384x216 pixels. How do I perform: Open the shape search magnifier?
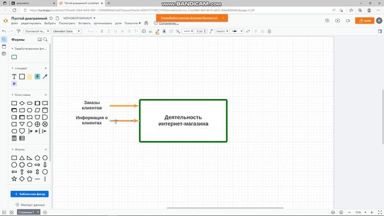(x=46, y=40)
